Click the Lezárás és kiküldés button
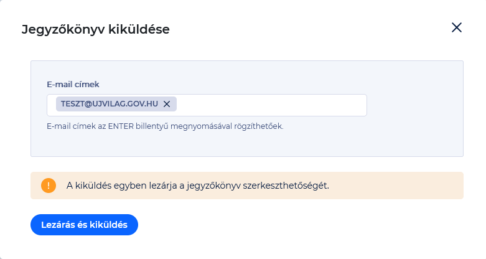Viewport: 486px width, 259px height. coord(84,225)
